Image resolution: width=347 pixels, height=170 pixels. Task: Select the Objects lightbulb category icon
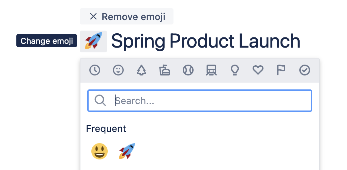point(235,70)
